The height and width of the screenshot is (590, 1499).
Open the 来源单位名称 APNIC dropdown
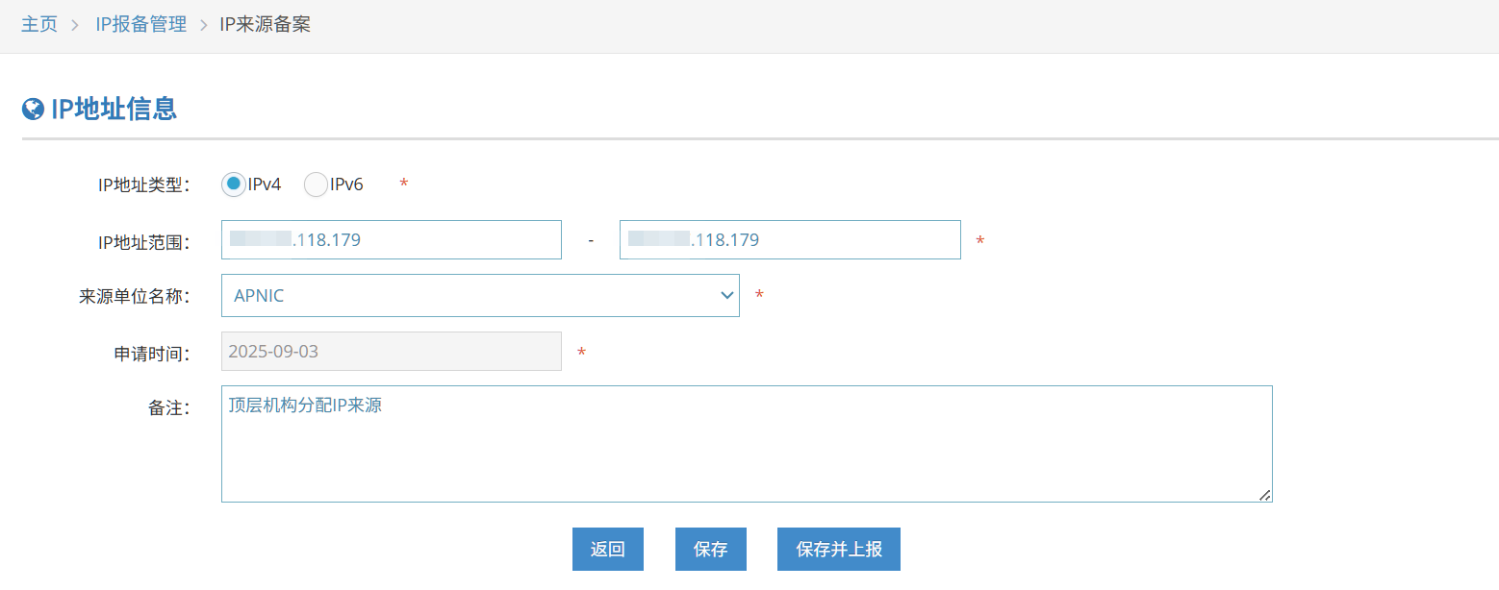click(x=479, y=296)
